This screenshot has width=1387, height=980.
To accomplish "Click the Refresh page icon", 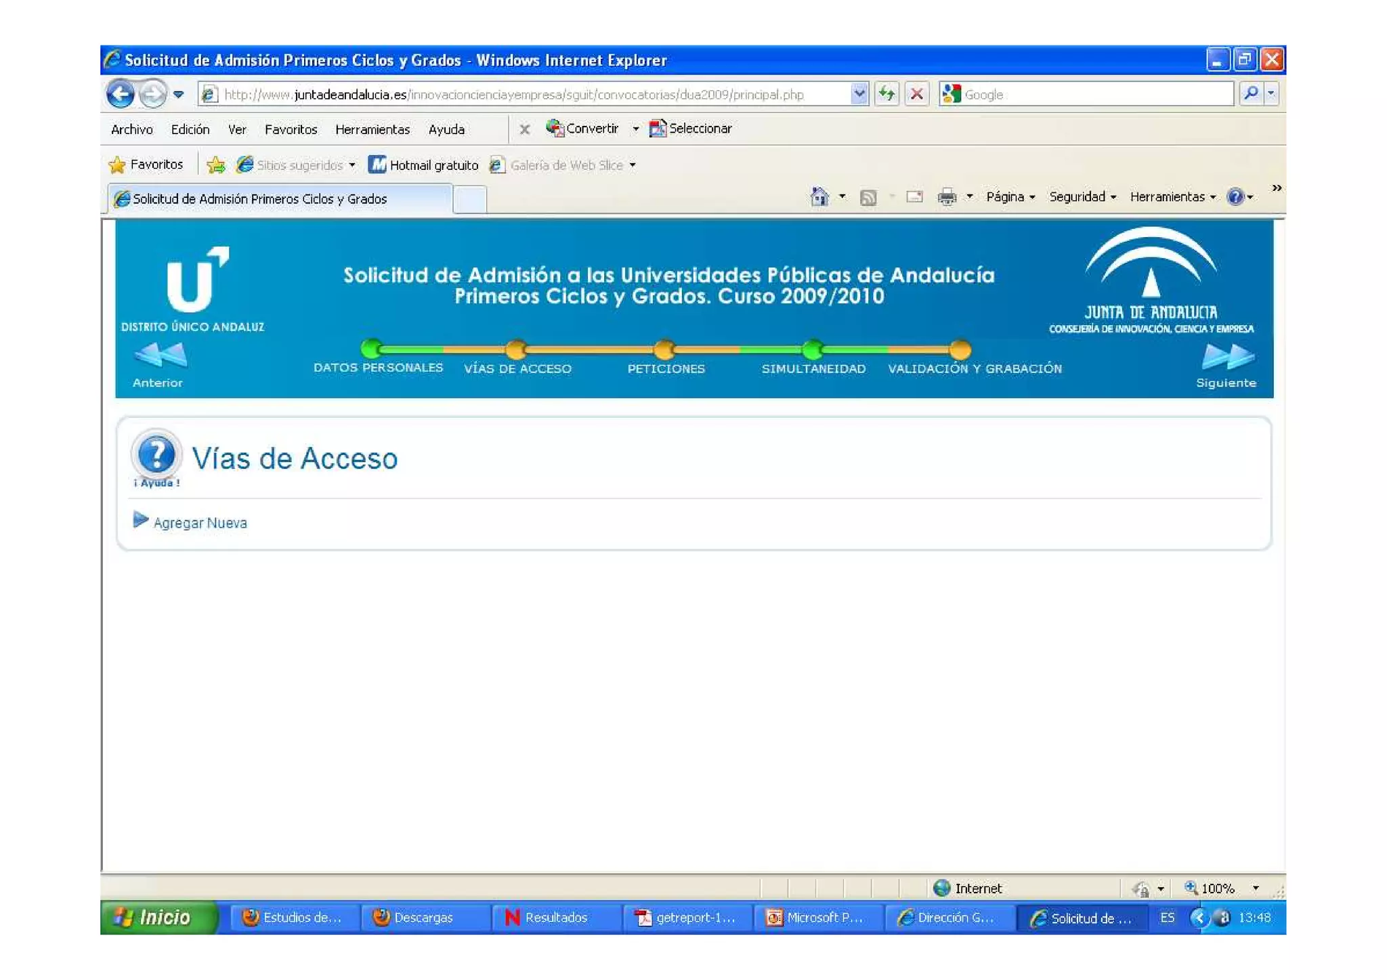I will [887, 93].
